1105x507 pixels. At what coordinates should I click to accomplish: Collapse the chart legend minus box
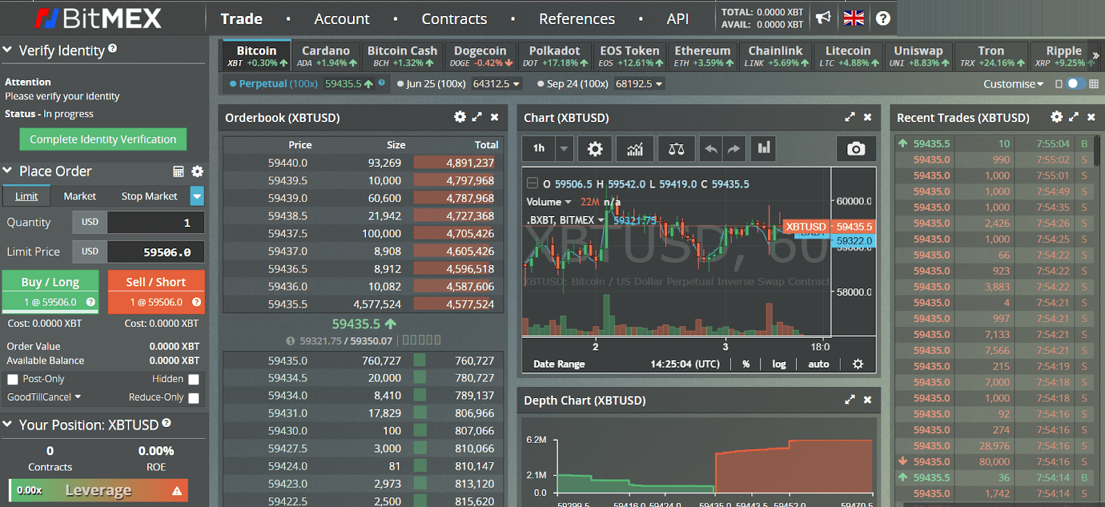[532, 183]
